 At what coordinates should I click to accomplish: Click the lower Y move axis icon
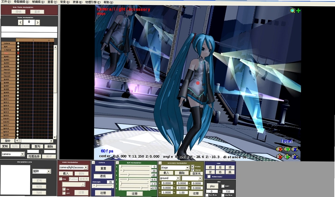coord(287,157)
